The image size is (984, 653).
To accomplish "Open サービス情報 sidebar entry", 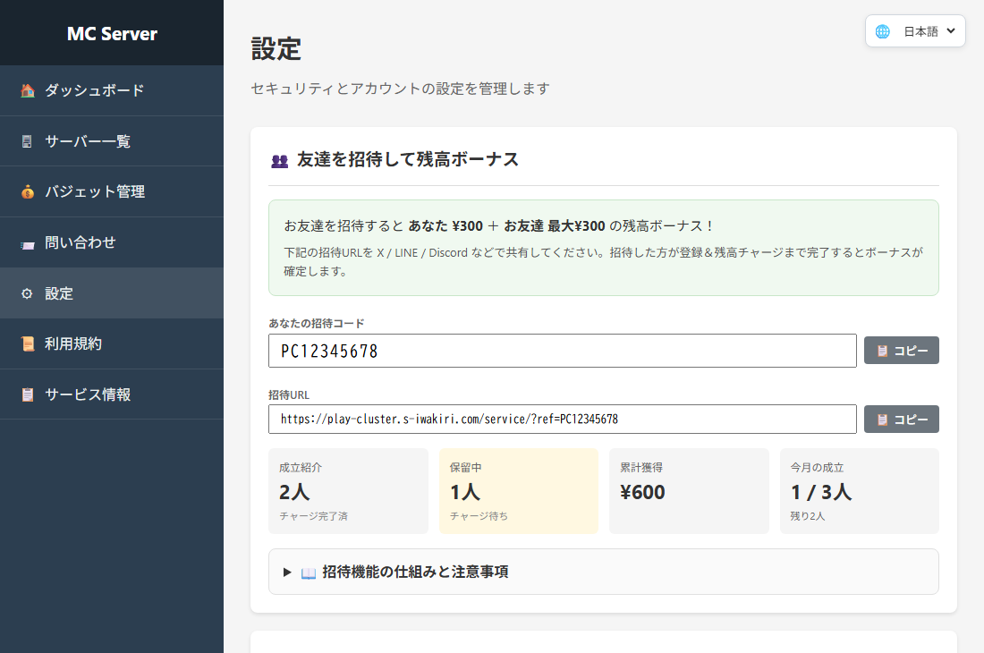I will [112, 394].
